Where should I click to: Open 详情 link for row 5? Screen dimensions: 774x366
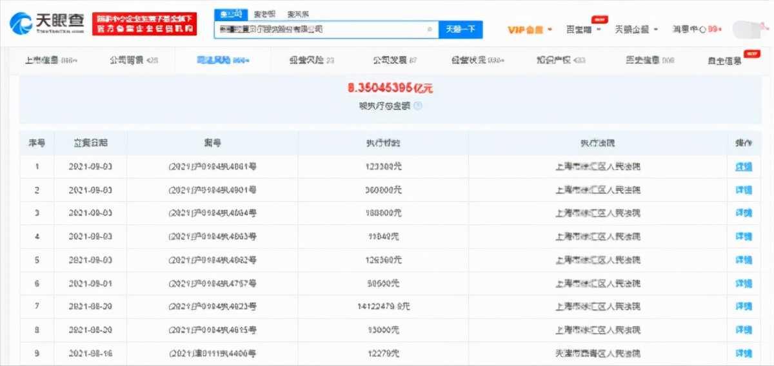[x=744, y=260]
